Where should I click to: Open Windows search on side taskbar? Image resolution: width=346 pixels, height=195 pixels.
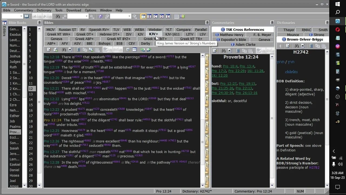pos(338,12)
